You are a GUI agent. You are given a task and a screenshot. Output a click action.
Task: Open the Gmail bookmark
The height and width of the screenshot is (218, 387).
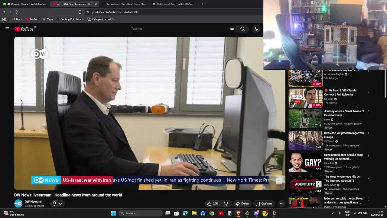click(x=17, y=19)
